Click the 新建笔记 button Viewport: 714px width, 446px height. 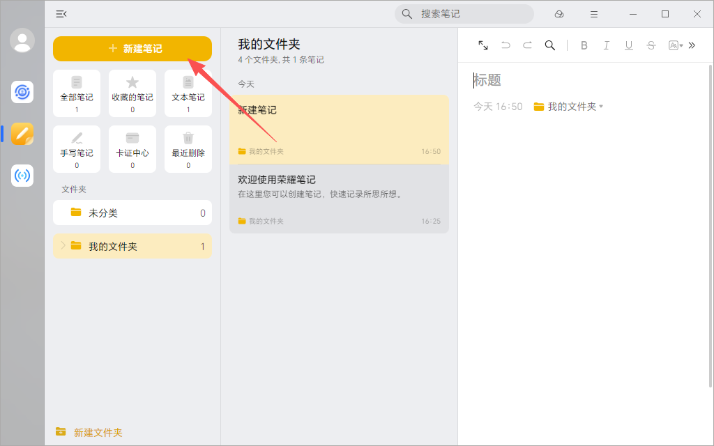(x=132, y=49)
